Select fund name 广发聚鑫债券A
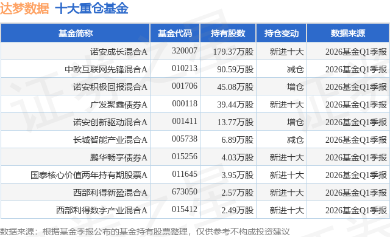This screenshot has width=390, height=237. coord(119,105)
